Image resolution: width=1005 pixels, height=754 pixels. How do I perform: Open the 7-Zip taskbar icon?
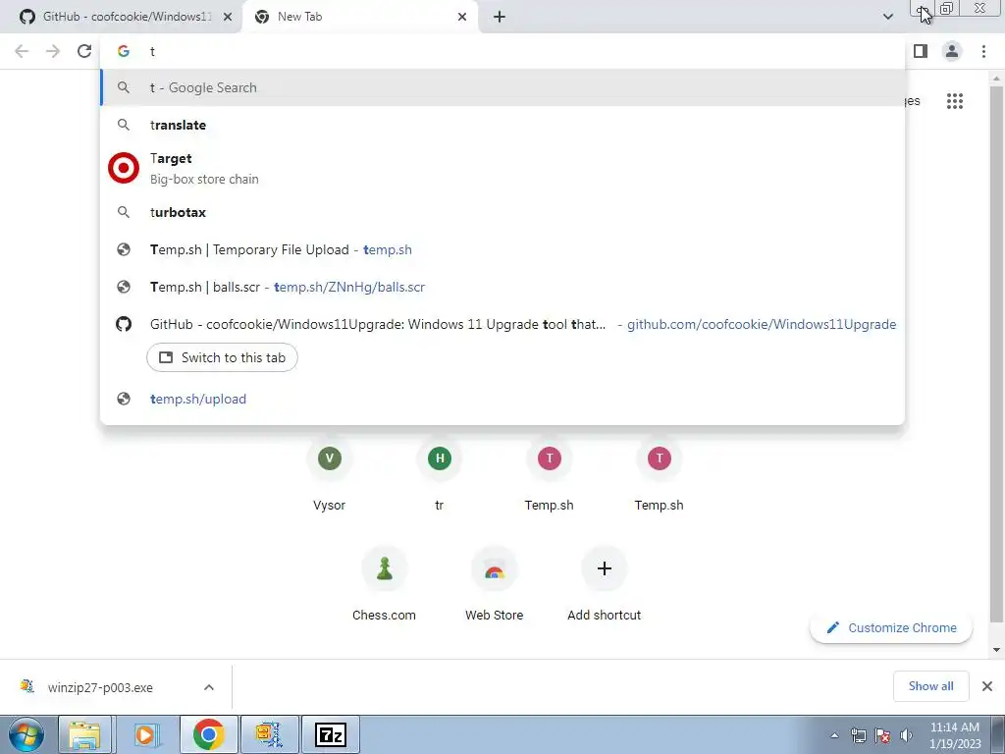coord(331,734)
